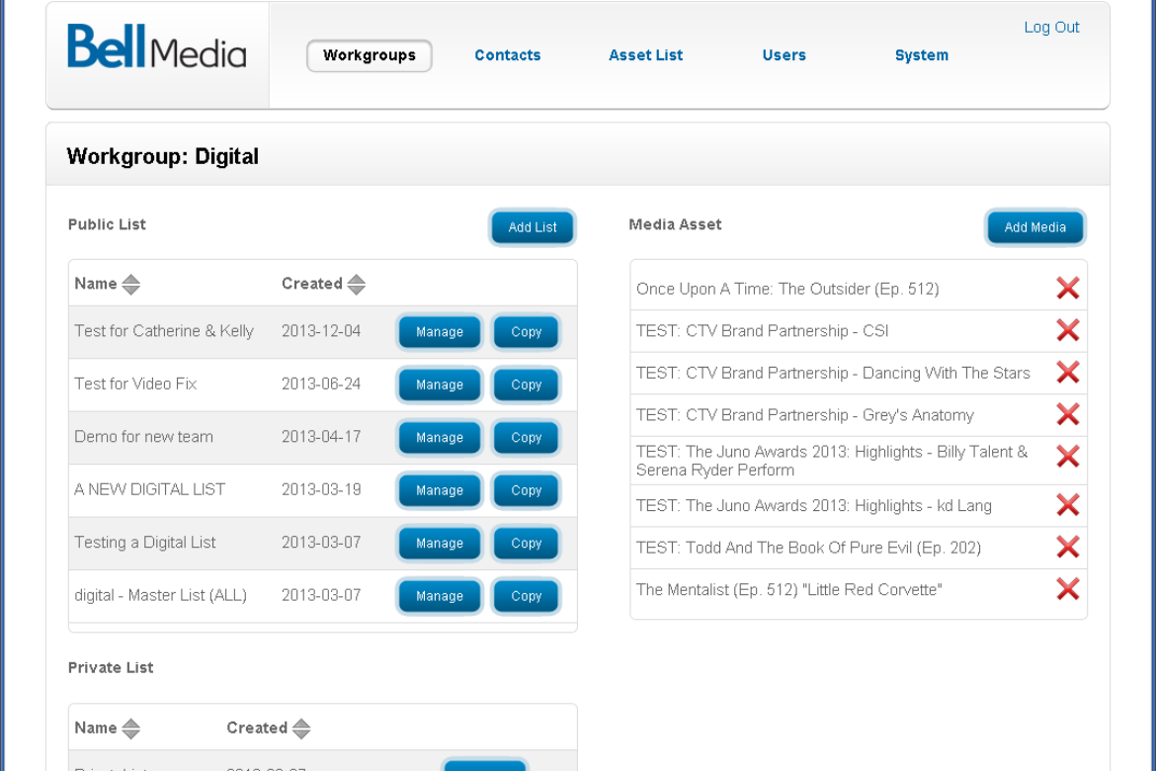
Task: Copy the Test for Video Fix list
Action: click(526, 385)
